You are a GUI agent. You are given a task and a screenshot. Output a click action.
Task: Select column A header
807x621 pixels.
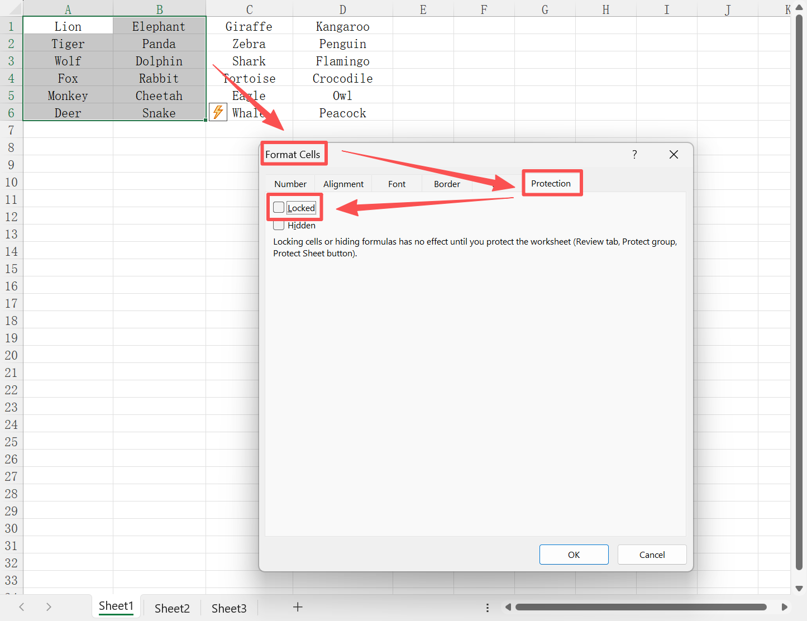(68, 9)
